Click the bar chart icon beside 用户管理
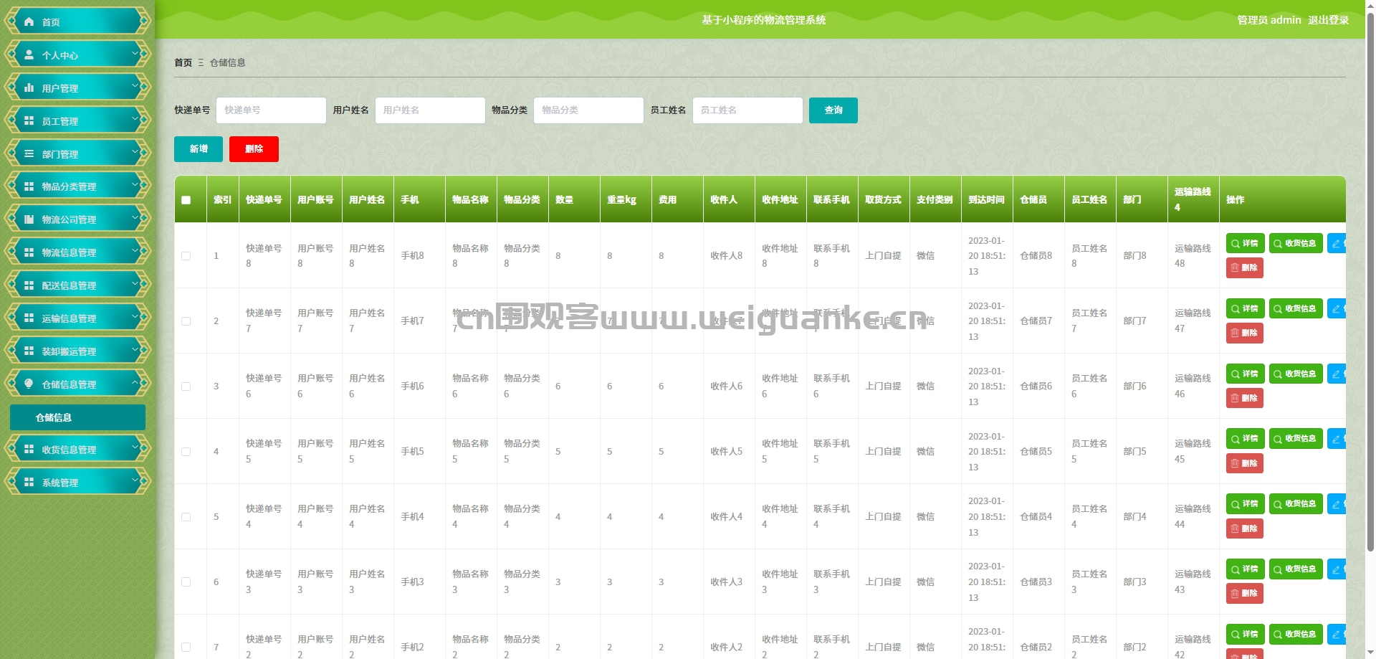Viewport: 1376px width, 659px height. click(29, 87)
